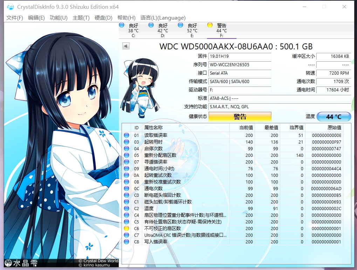357x270 pixels.
Task: Click the rotation speed value 7200 RPM
Action: click(x=334, y=73)
